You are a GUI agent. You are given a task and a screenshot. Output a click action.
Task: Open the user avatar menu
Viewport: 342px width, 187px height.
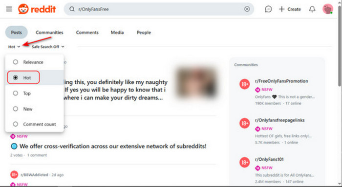coord(328,9)
